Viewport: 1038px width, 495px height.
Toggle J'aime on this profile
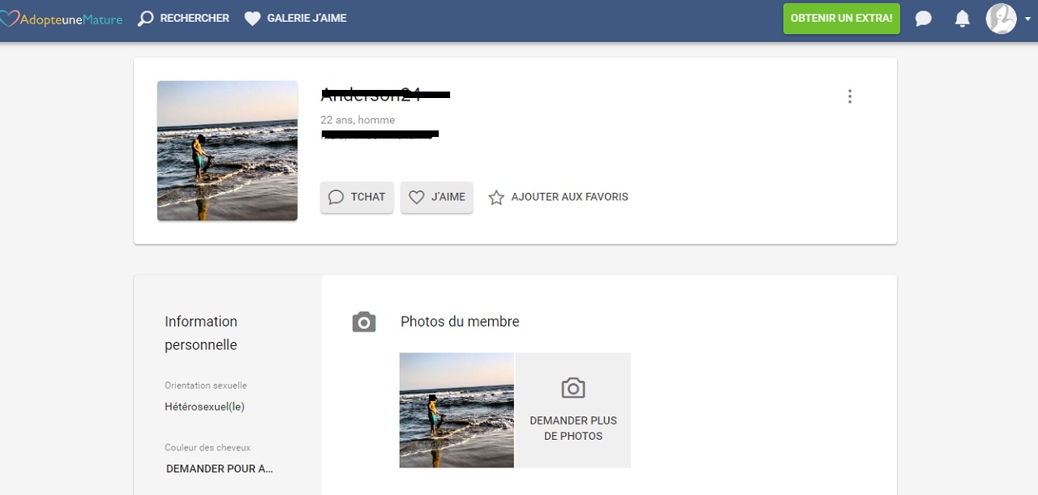(x=436, y=197)
